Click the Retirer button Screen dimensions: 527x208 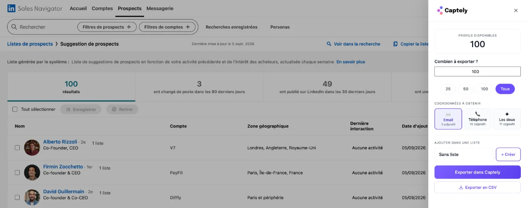pos(122,109)
